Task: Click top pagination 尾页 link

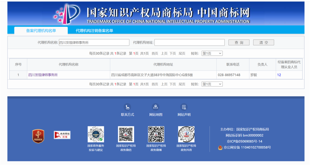Action: coord(182,53)
